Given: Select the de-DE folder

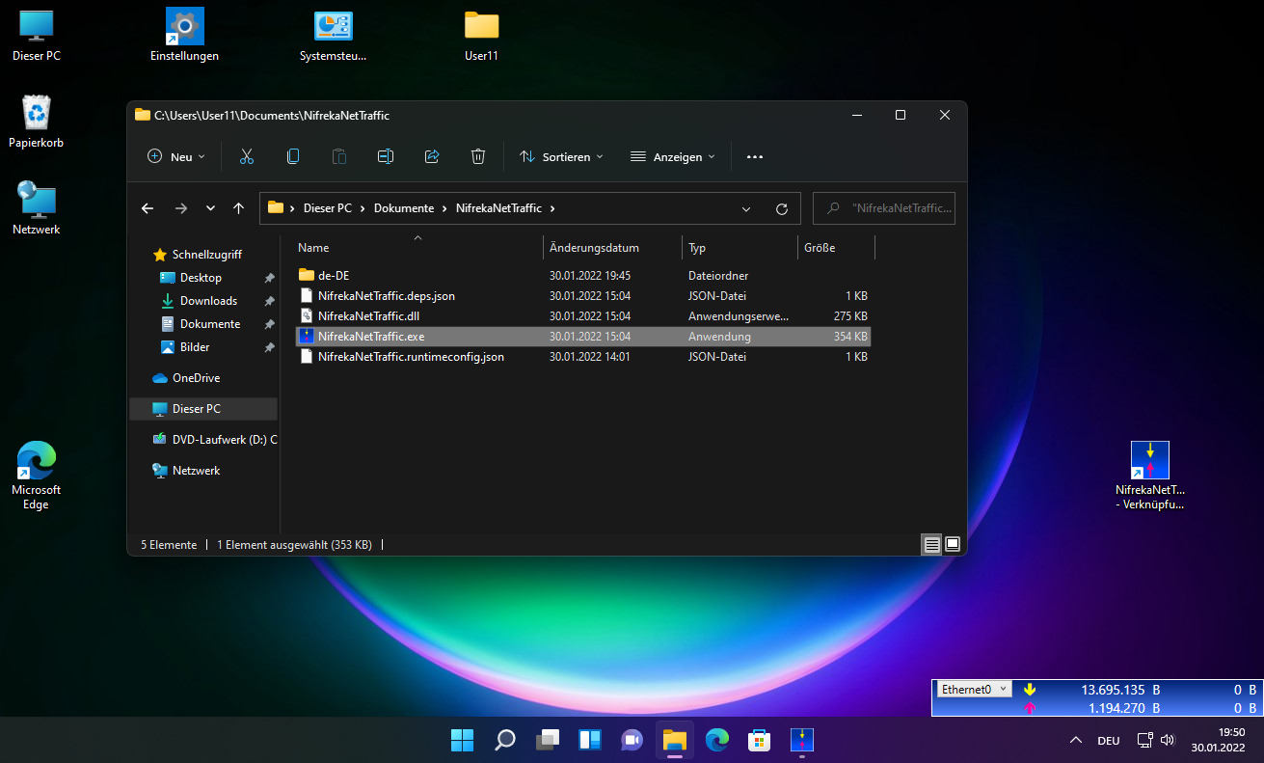Looking at the screenshot, I should [x=583, y=276].
